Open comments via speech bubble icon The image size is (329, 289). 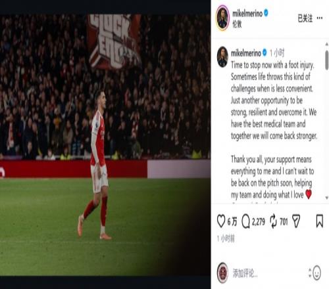click(245, 221)
